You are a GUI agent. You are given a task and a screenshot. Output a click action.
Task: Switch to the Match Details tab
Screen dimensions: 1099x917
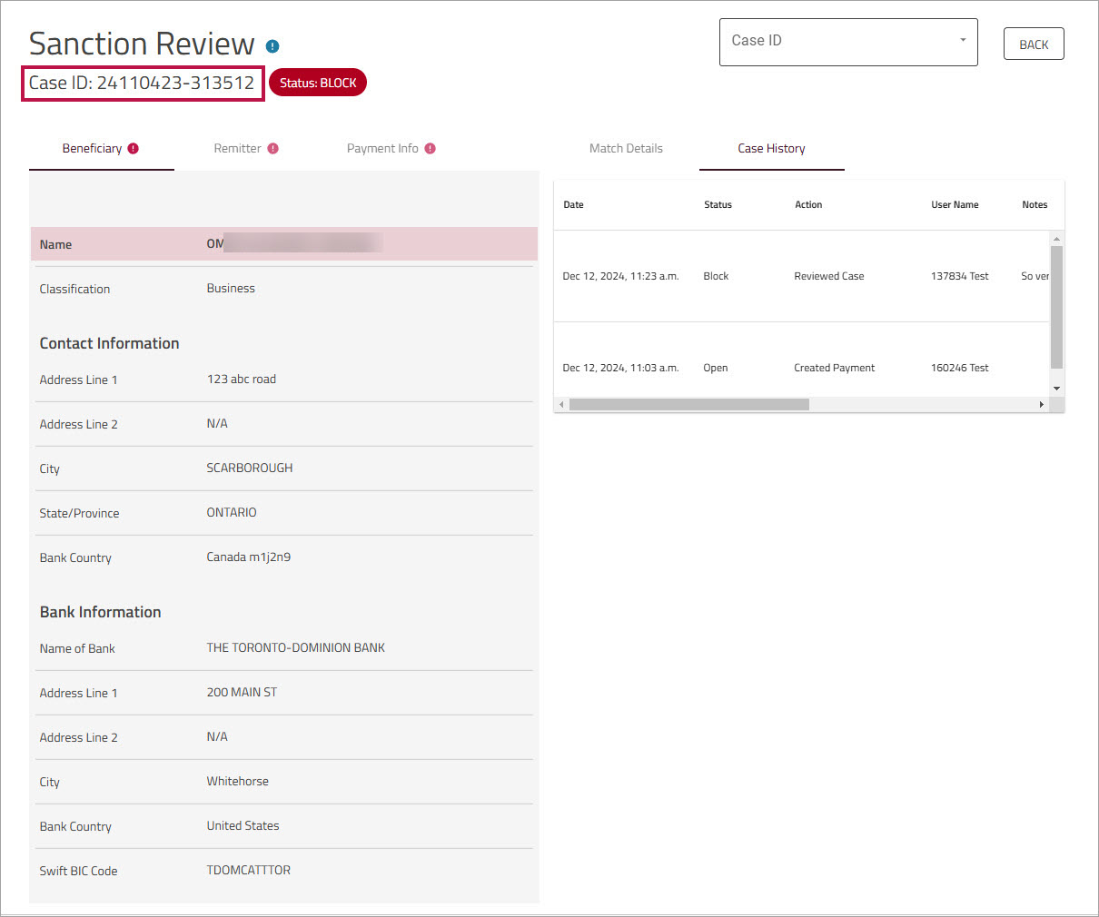click(626, 149)
